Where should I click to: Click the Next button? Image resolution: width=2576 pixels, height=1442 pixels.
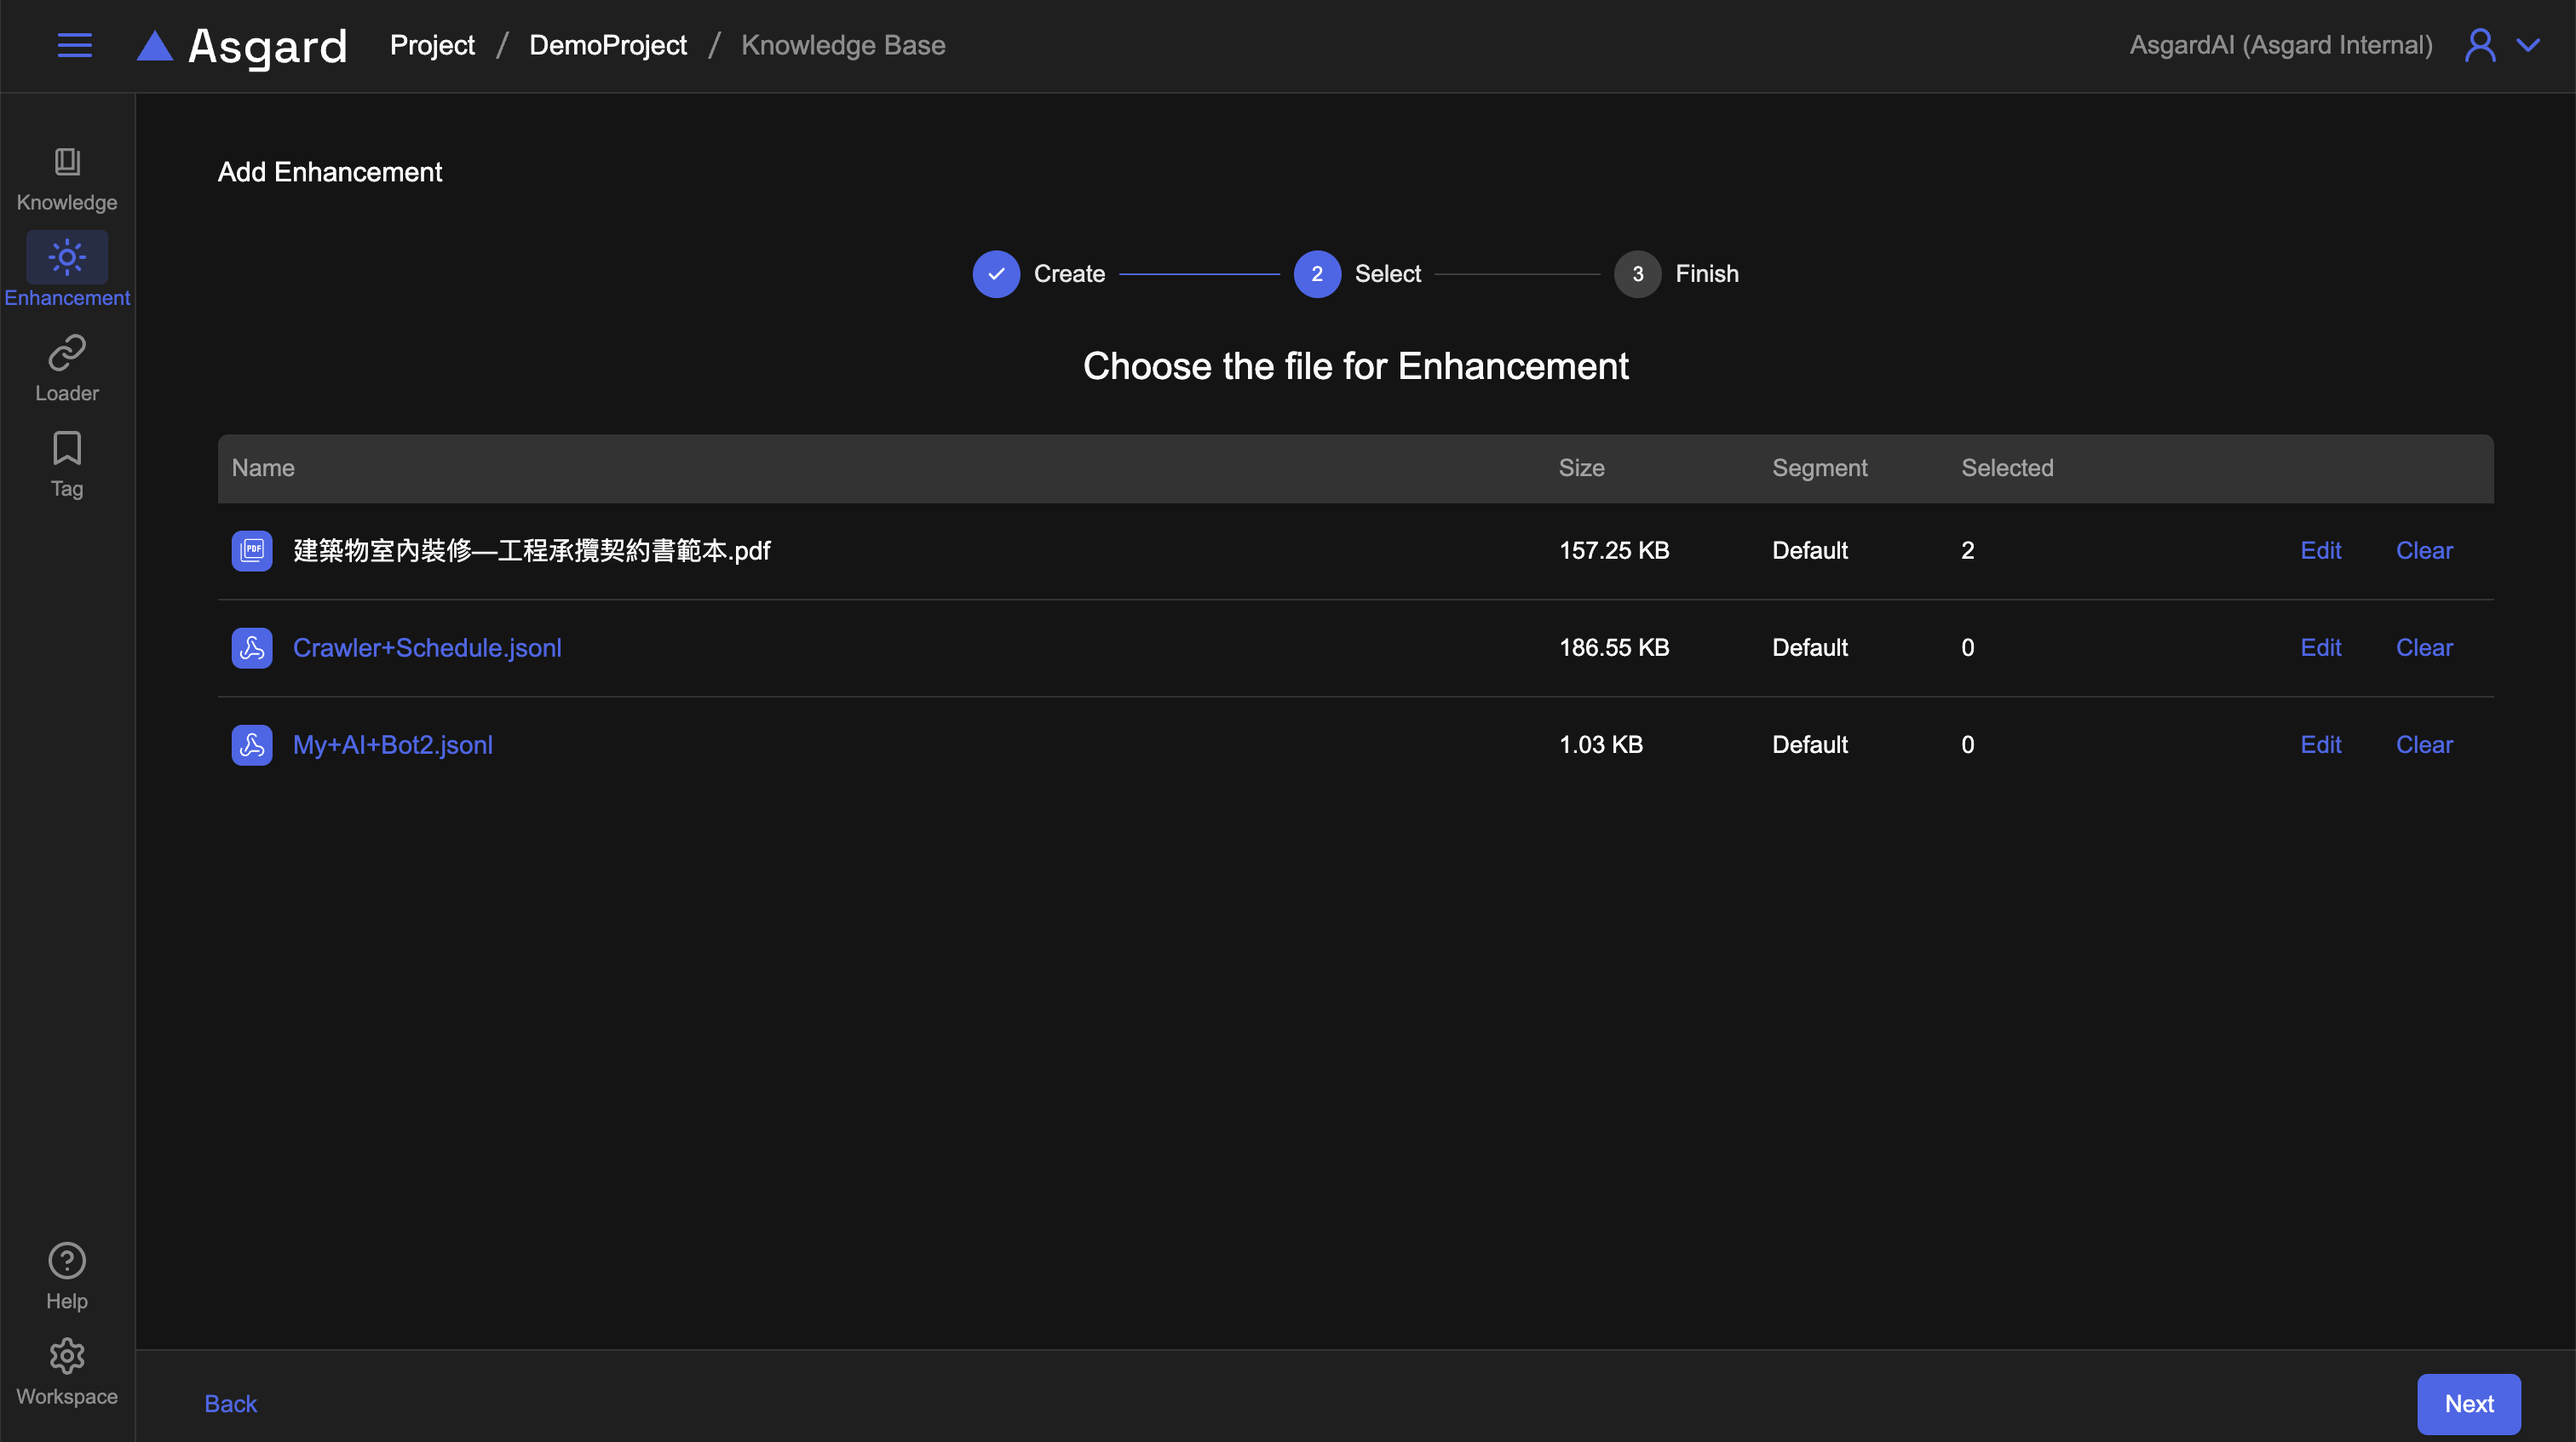pyautogui.click(x=2468, y=1404)
